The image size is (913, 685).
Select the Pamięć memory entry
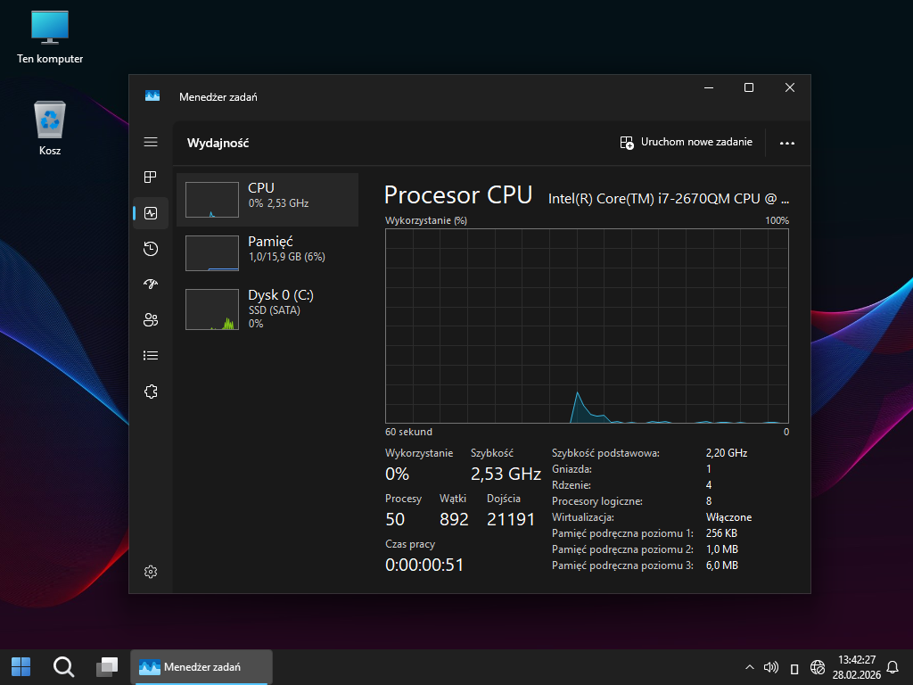(267, 253)
